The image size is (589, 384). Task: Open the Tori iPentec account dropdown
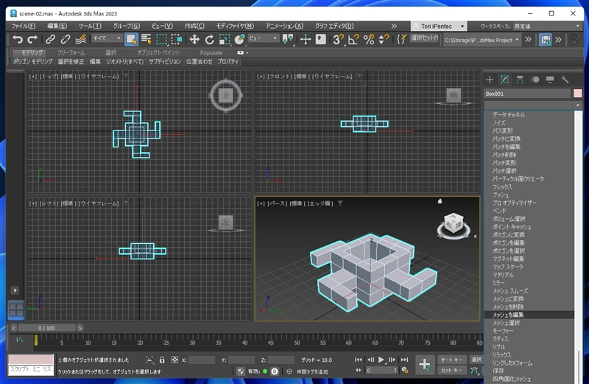point(438,26)
